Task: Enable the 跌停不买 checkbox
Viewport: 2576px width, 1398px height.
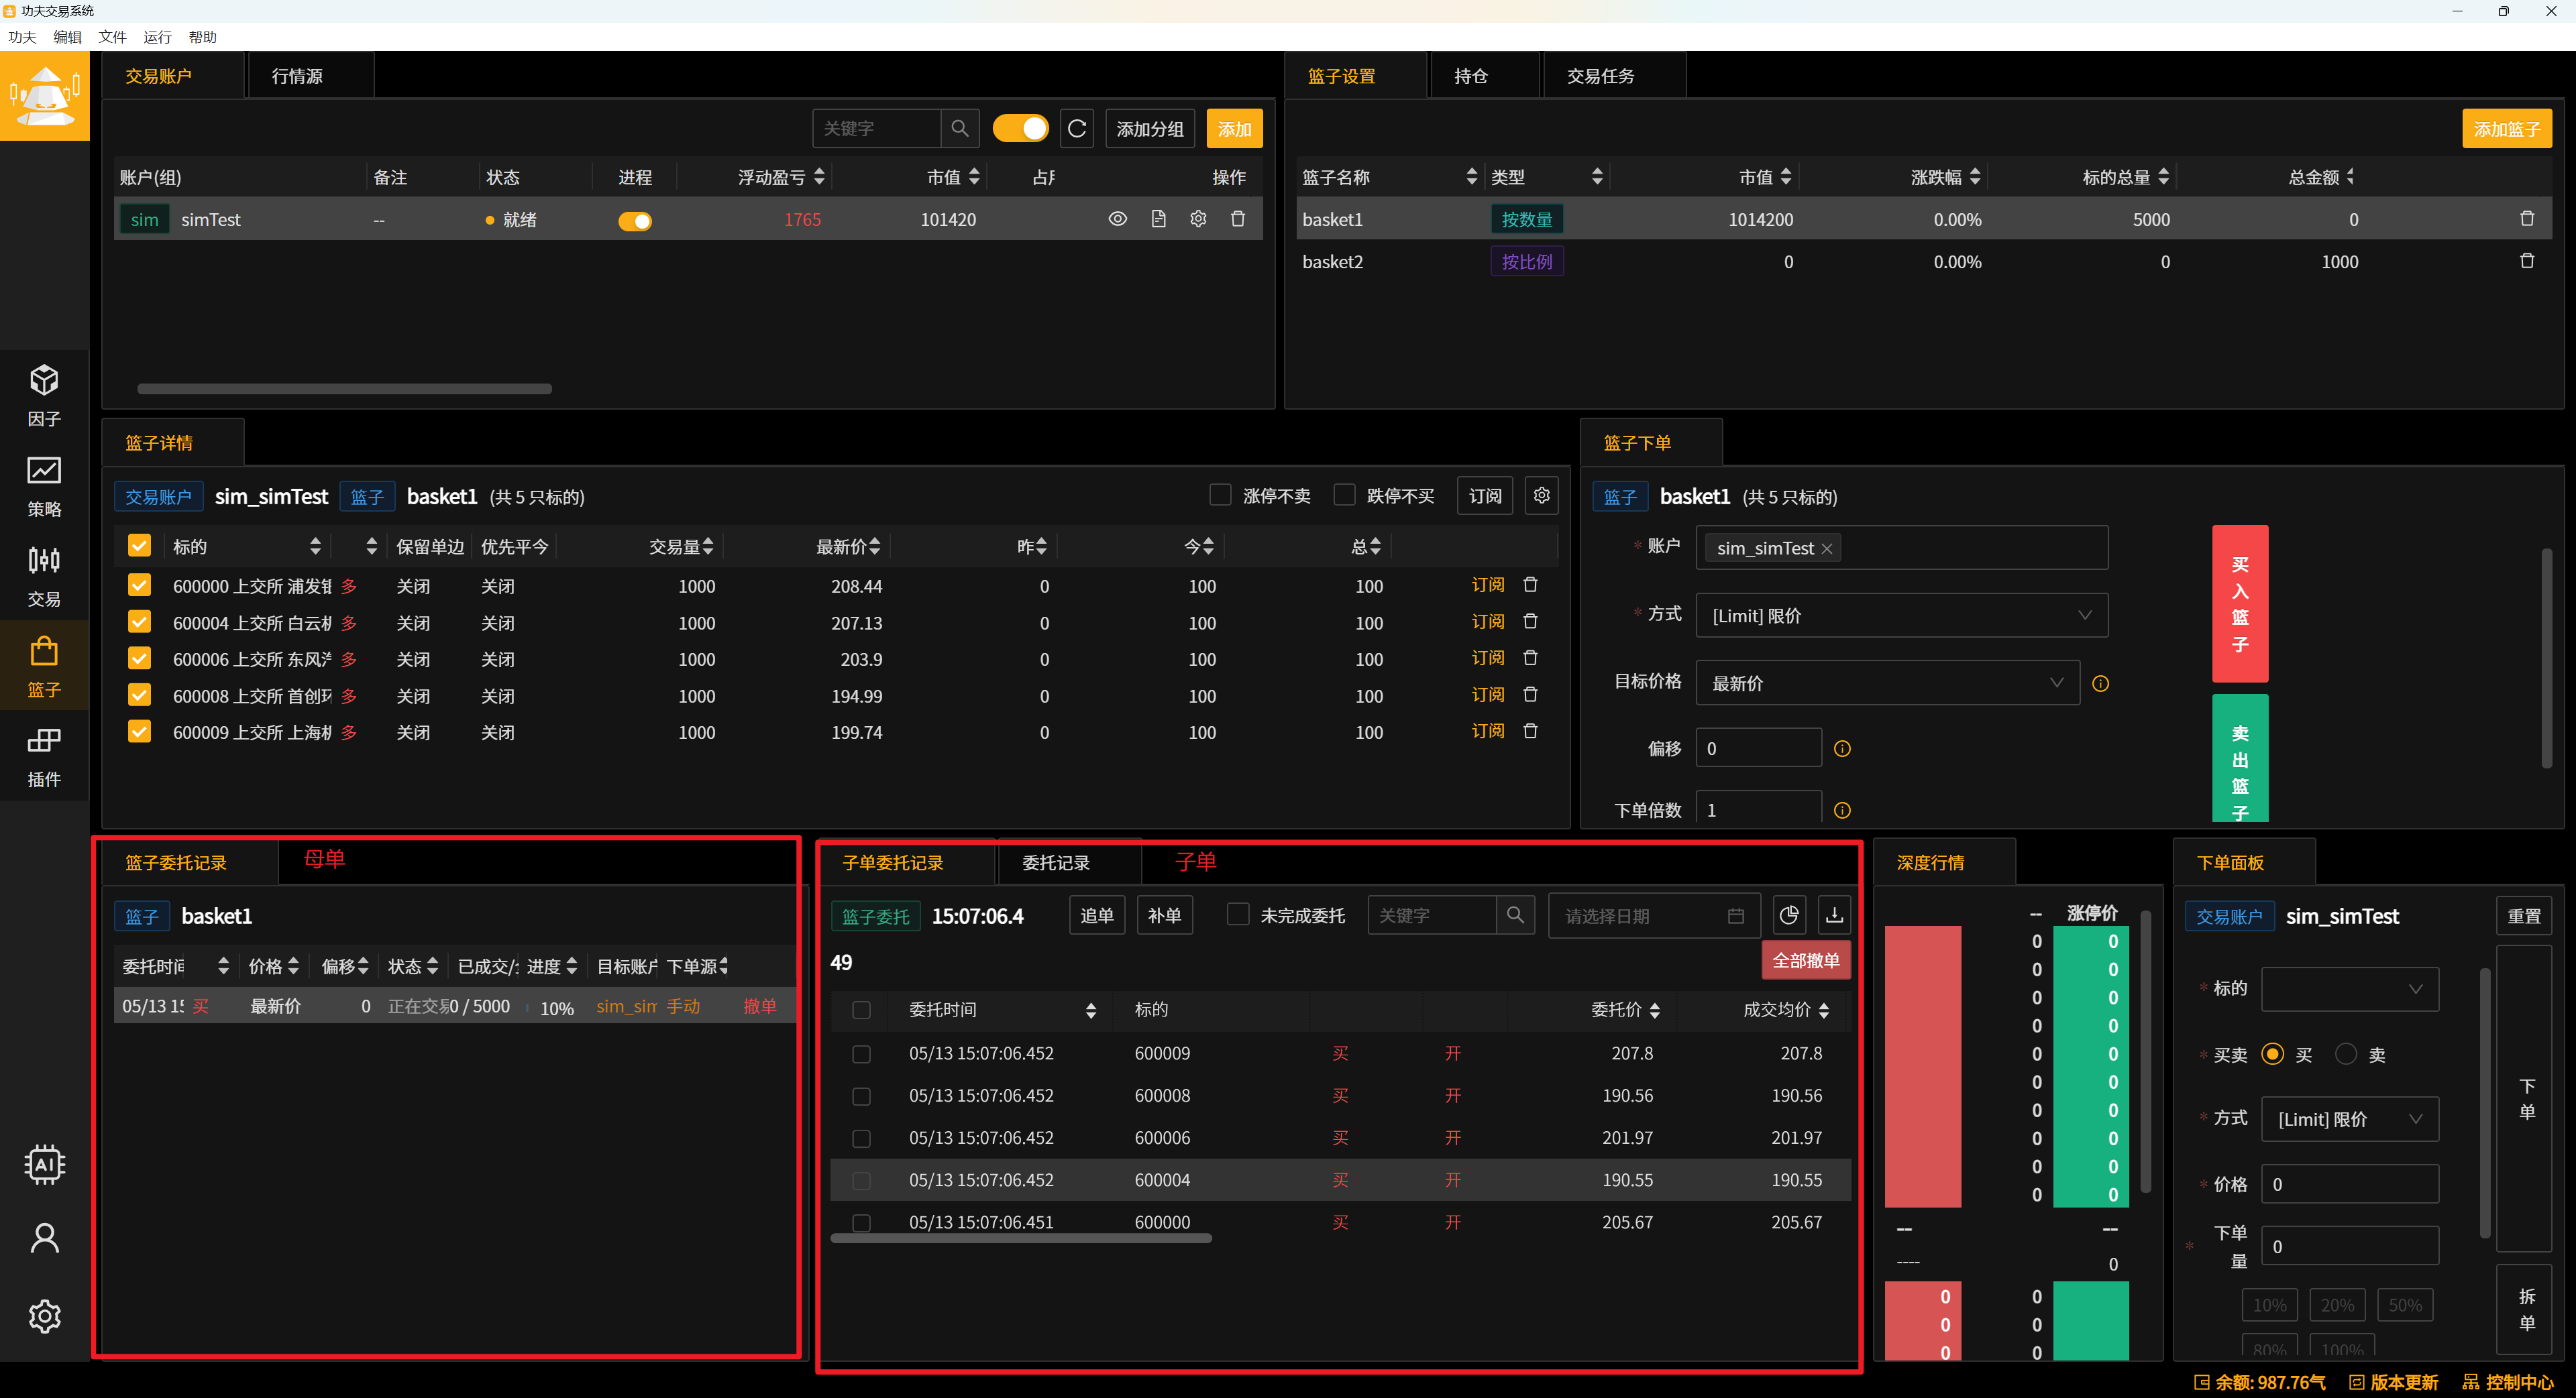Action: pos(1344,495)
